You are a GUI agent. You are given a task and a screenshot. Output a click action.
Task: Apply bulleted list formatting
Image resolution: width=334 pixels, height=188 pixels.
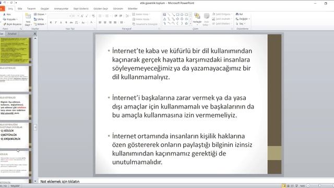(x=100, y=16)
